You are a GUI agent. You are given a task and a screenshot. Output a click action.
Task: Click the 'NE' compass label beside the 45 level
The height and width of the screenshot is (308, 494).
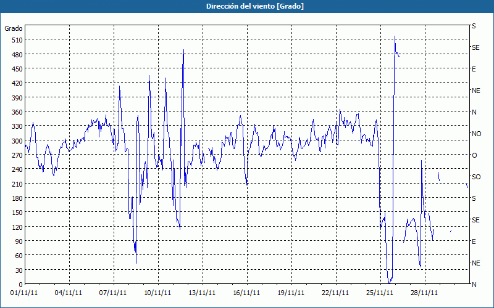click(475, 263)
